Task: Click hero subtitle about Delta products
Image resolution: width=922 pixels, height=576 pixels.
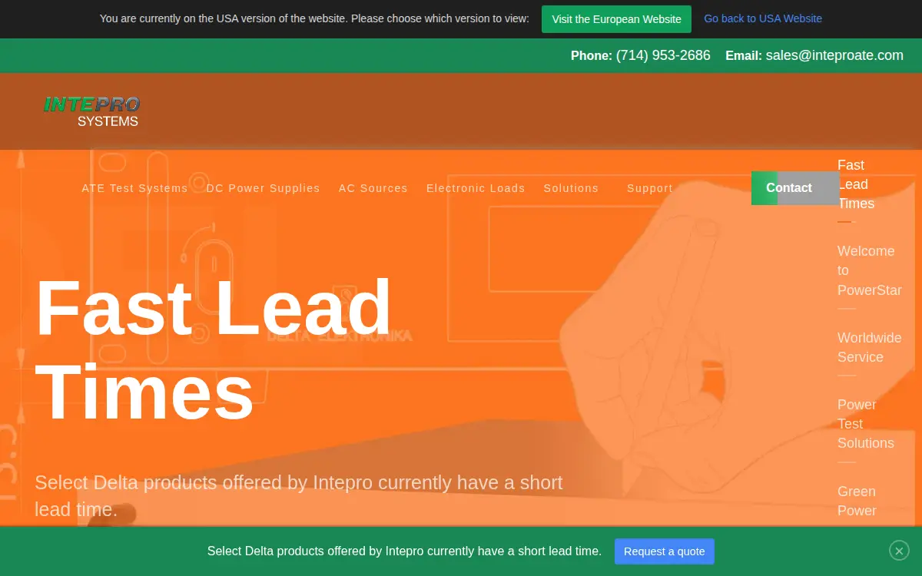Action: click(x=299, y=495)
